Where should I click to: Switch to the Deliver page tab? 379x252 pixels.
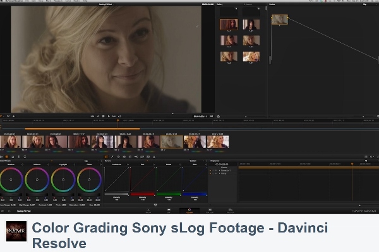coord(231,211)
